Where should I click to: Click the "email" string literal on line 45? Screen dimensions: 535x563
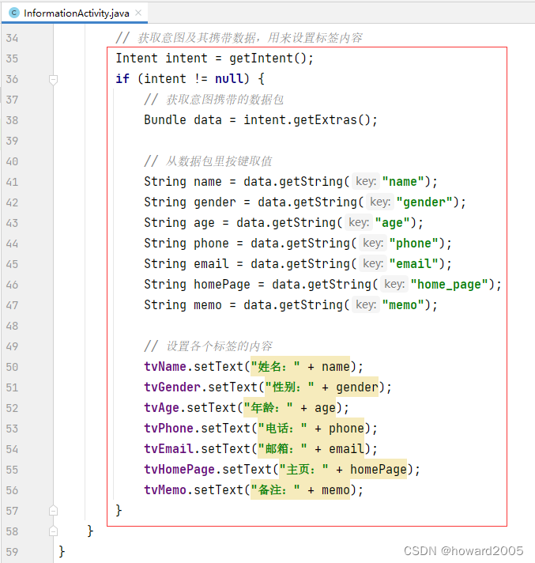point(414,264)
